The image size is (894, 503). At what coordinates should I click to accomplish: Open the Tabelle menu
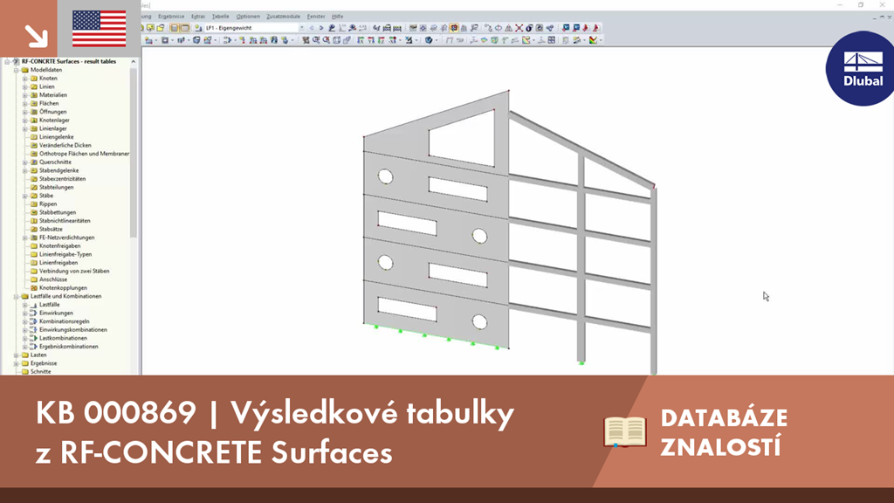220,17
